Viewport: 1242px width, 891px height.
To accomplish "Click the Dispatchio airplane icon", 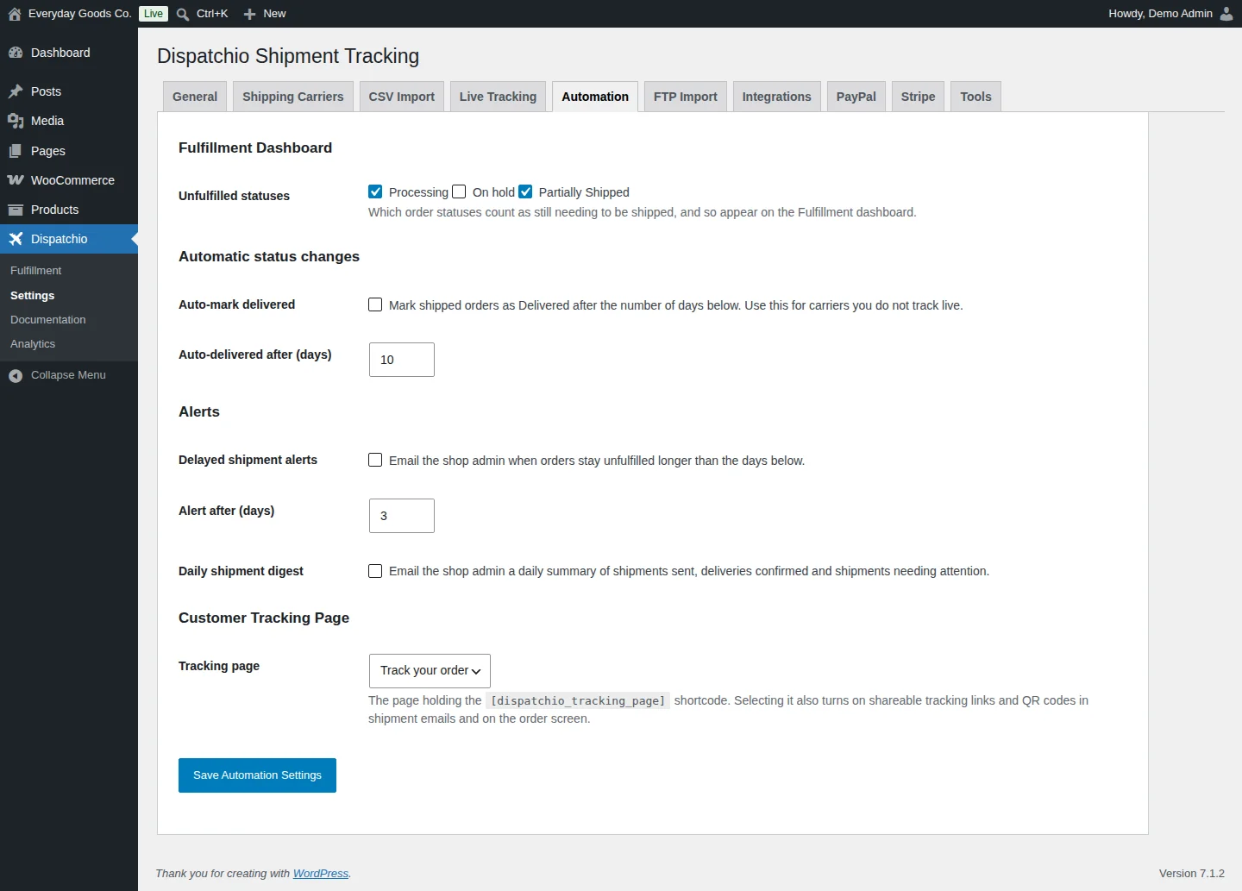I will click(x=16, y=239).
